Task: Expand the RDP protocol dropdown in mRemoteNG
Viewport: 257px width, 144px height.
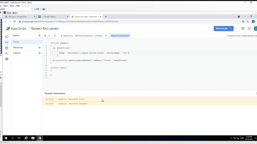Action: coord(41,9)
